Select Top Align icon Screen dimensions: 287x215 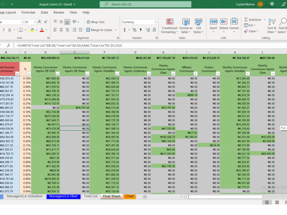55,22
